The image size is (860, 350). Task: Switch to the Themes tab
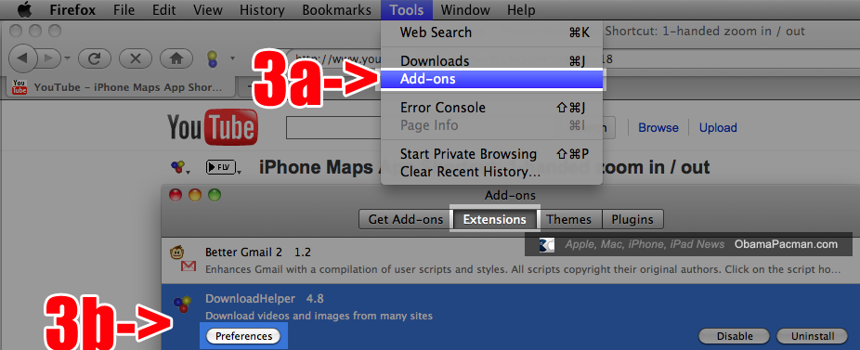coord(568,219)
